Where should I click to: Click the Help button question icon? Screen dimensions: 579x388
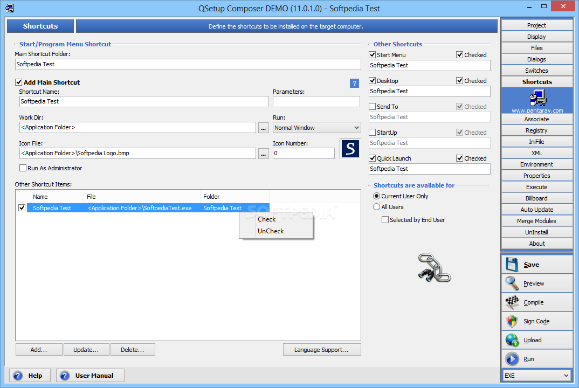[x=18, y=376]
